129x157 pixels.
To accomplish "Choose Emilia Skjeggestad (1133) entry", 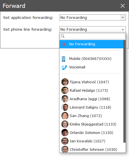I will click(x=91, y=124).
